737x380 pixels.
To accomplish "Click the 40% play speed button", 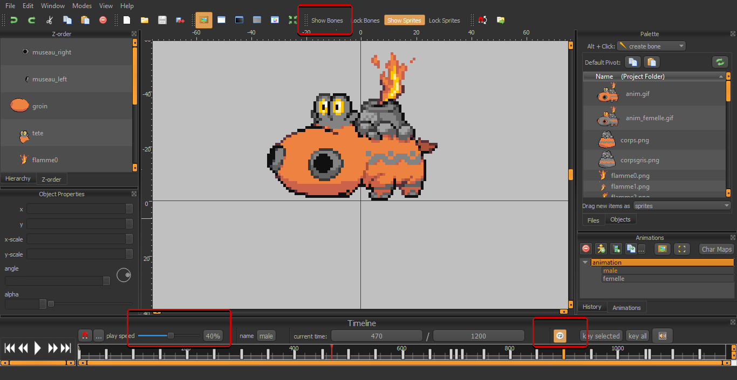I will 213,336.
